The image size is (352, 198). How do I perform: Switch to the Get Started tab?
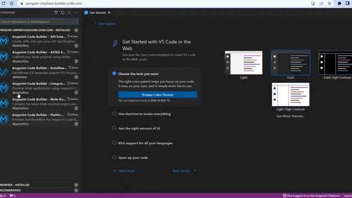click(x=97, y=13)
